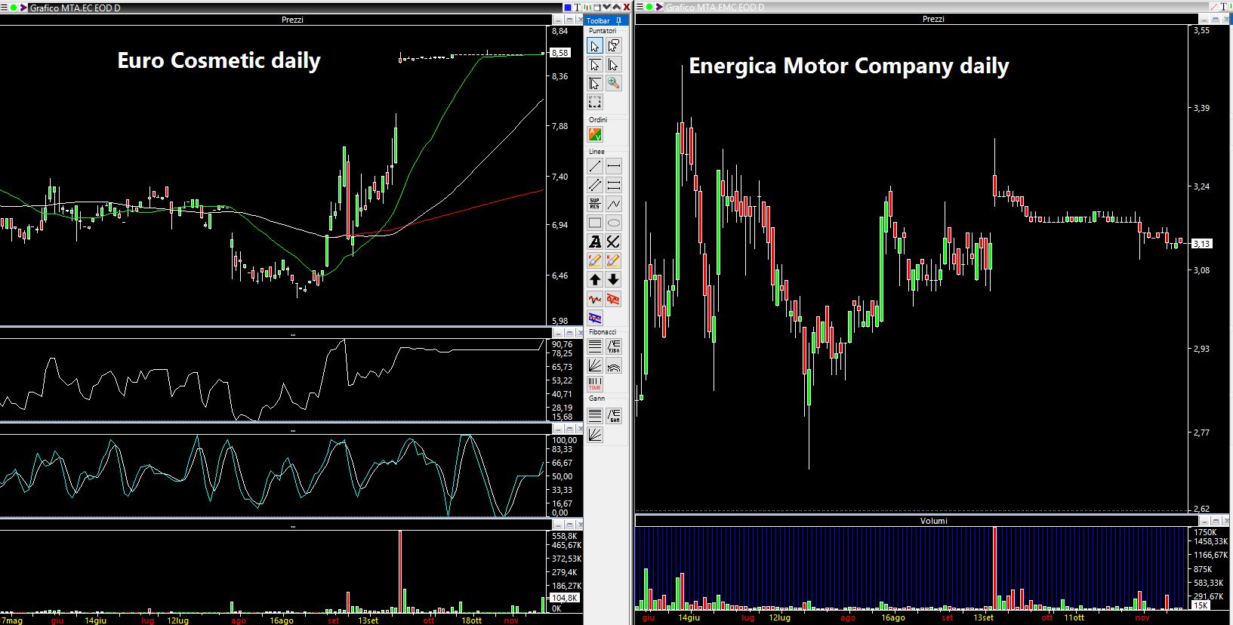Select the Fibonacci arcs tool
Viewport: 1233px width, 625px height.
pyautogui.click(x=614, y=365)
